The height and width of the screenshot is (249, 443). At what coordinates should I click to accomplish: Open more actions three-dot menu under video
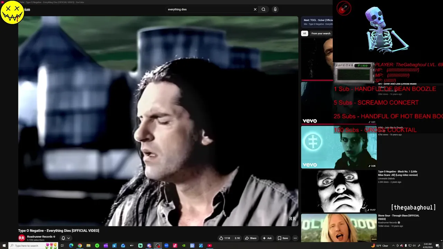coord(295,238)
